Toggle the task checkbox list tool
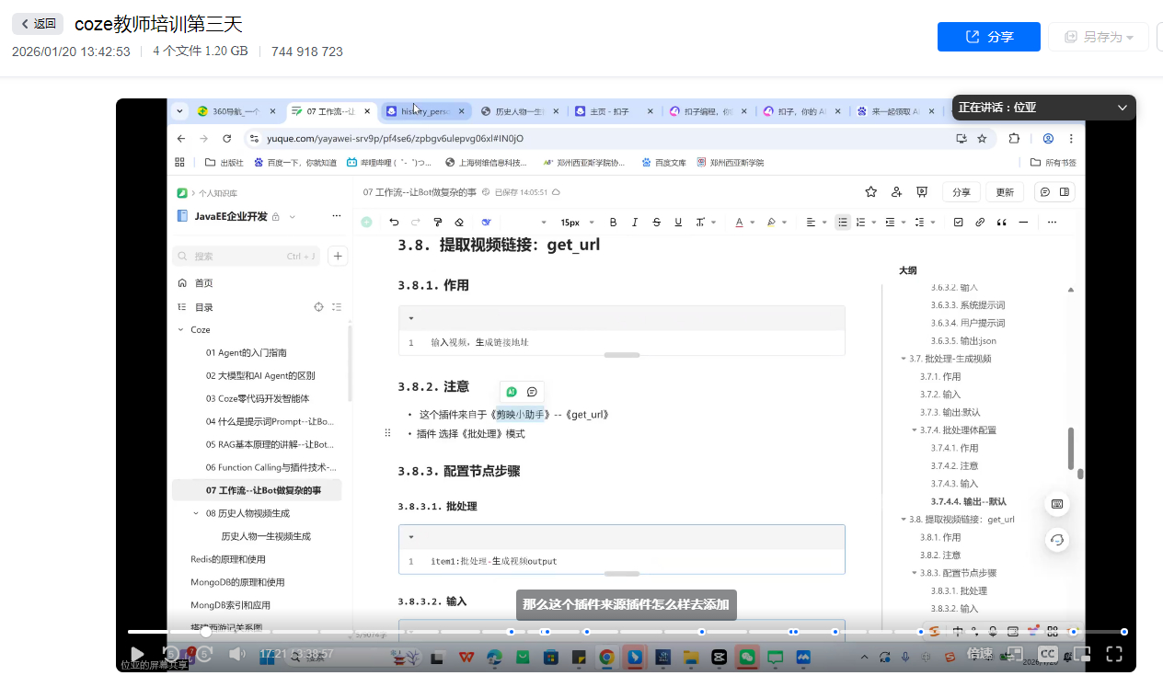Screen dimensions: 1163x687 958,223
